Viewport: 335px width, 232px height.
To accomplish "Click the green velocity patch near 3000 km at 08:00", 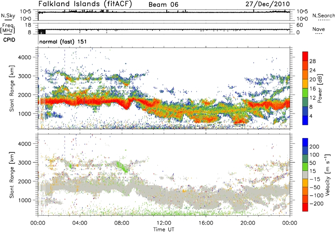I will pos(122,167).
